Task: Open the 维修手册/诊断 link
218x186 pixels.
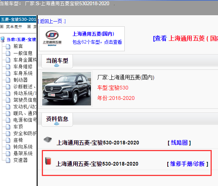Action: tap(187, 164)
